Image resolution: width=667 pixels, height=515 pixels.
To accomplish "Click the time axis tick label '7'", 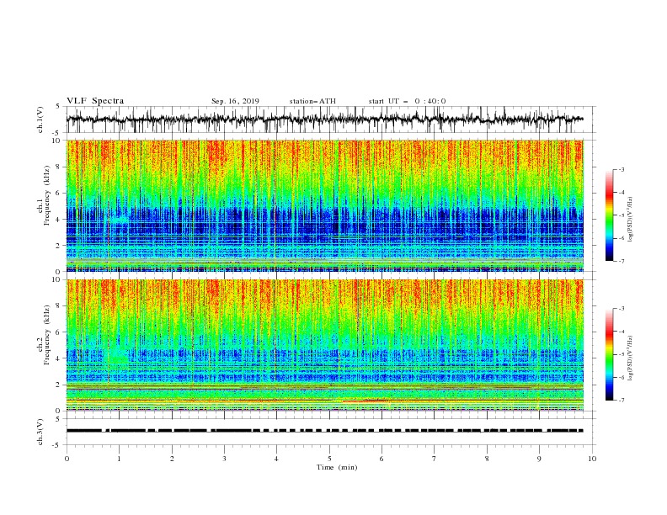I will point(435,459).
